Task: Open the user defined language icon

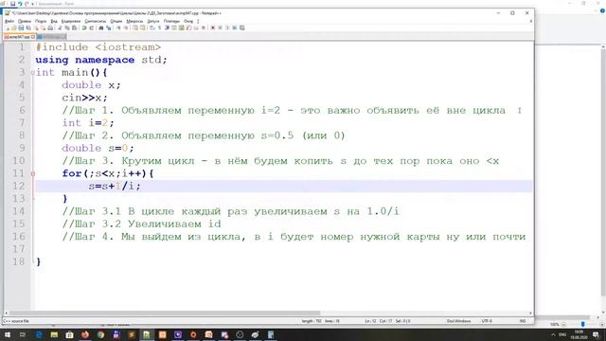Action: click(174, 27)
